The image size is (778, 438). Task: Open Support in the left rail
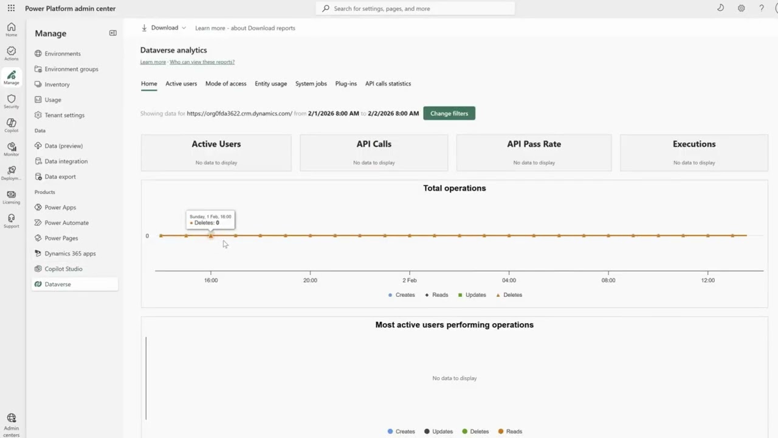click(x=11, y=220)
